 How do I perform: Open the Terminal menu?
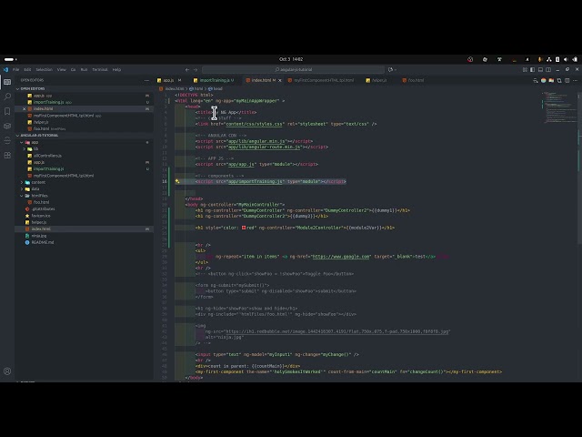pyautogui.click(x=100, y=69)
